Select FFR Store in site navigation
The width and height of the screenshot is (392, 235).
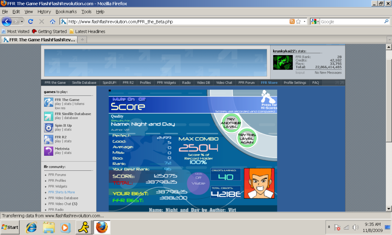(x=269, y=83)
